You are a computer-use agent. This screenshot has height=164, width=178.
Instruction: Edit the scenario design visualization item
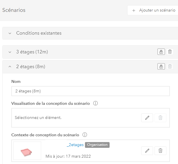(x=147, y=118)
